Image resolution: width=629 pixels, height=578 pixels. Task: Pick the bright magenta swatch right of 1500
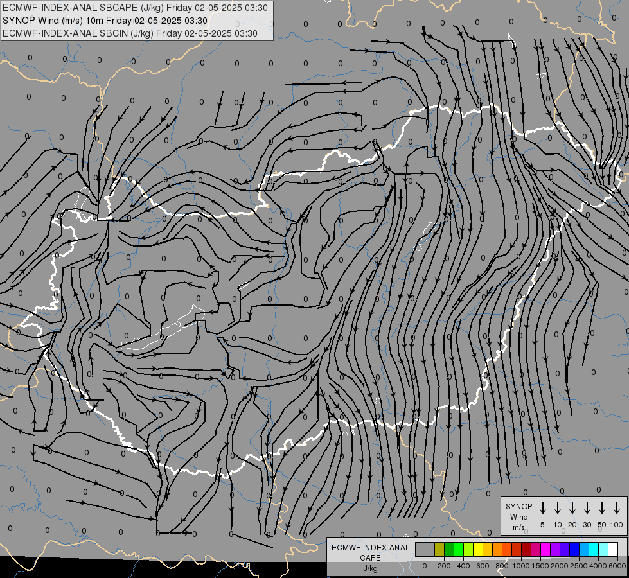coord(545,549)
